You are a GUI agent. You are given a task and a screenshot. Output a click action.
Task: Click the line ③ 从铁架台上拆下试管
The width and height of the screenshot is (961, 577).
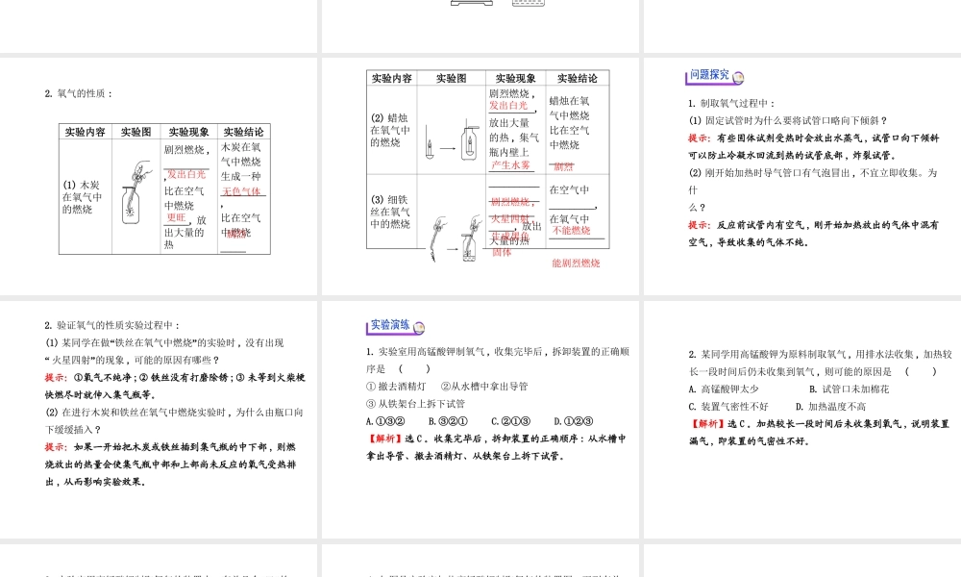[415, 404]
